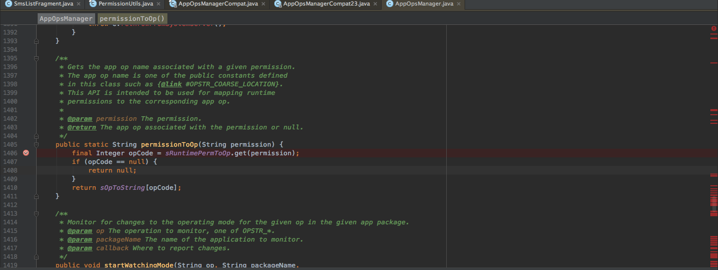Click line number 1400 in the gutter

click(10, 102)
